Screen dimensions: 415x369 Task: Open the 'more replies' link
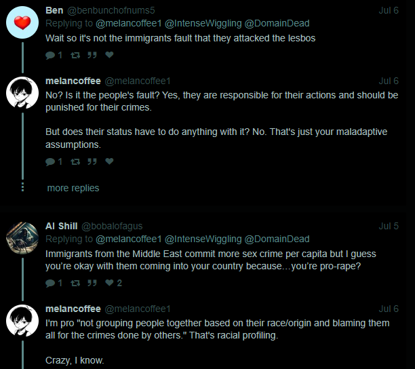73,188
